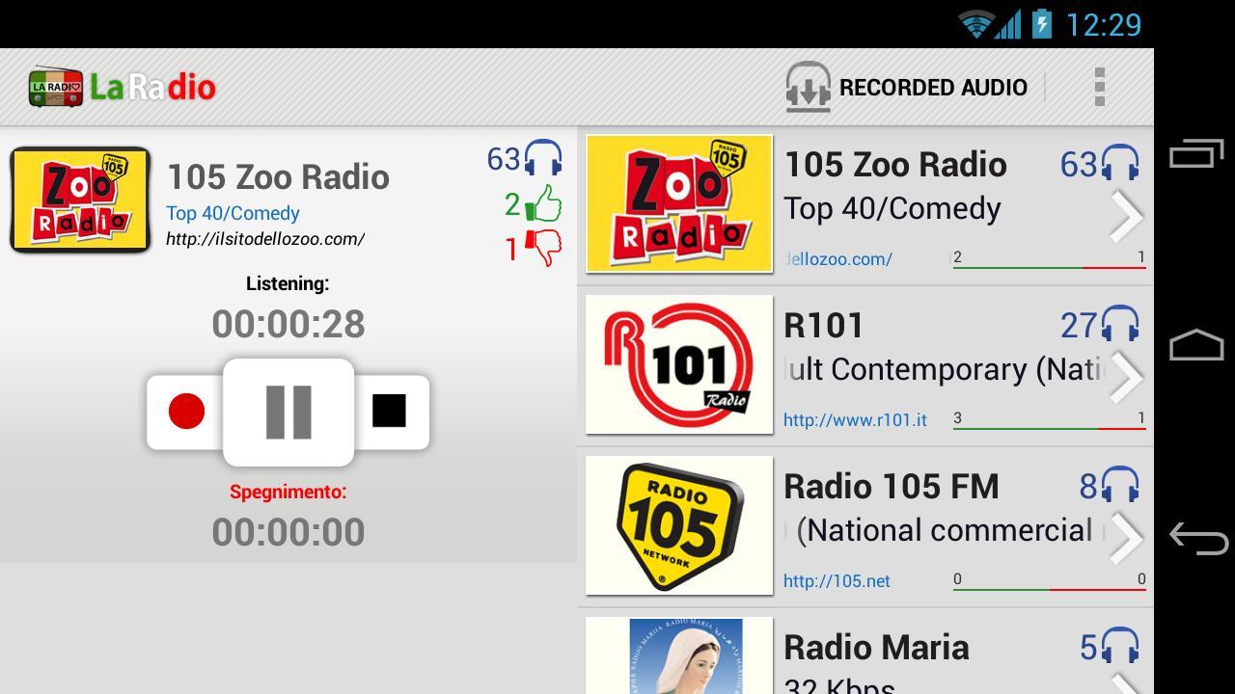The height and width of the screenshot is (694, 1235).
Task: Stop playback with the square stop button
Action: (390, 412)
